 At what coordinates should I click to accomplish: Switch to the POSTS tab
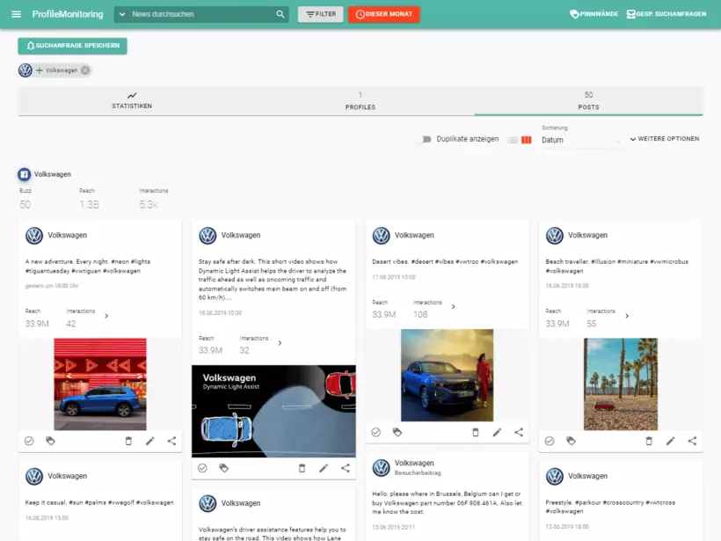588,101
